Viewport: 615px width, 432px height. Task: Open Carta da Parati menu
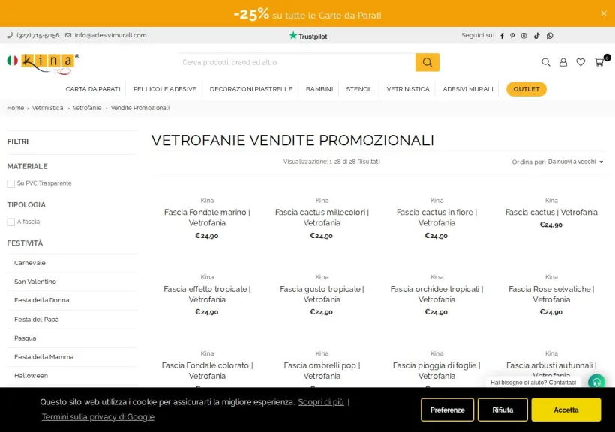[93, 89]
